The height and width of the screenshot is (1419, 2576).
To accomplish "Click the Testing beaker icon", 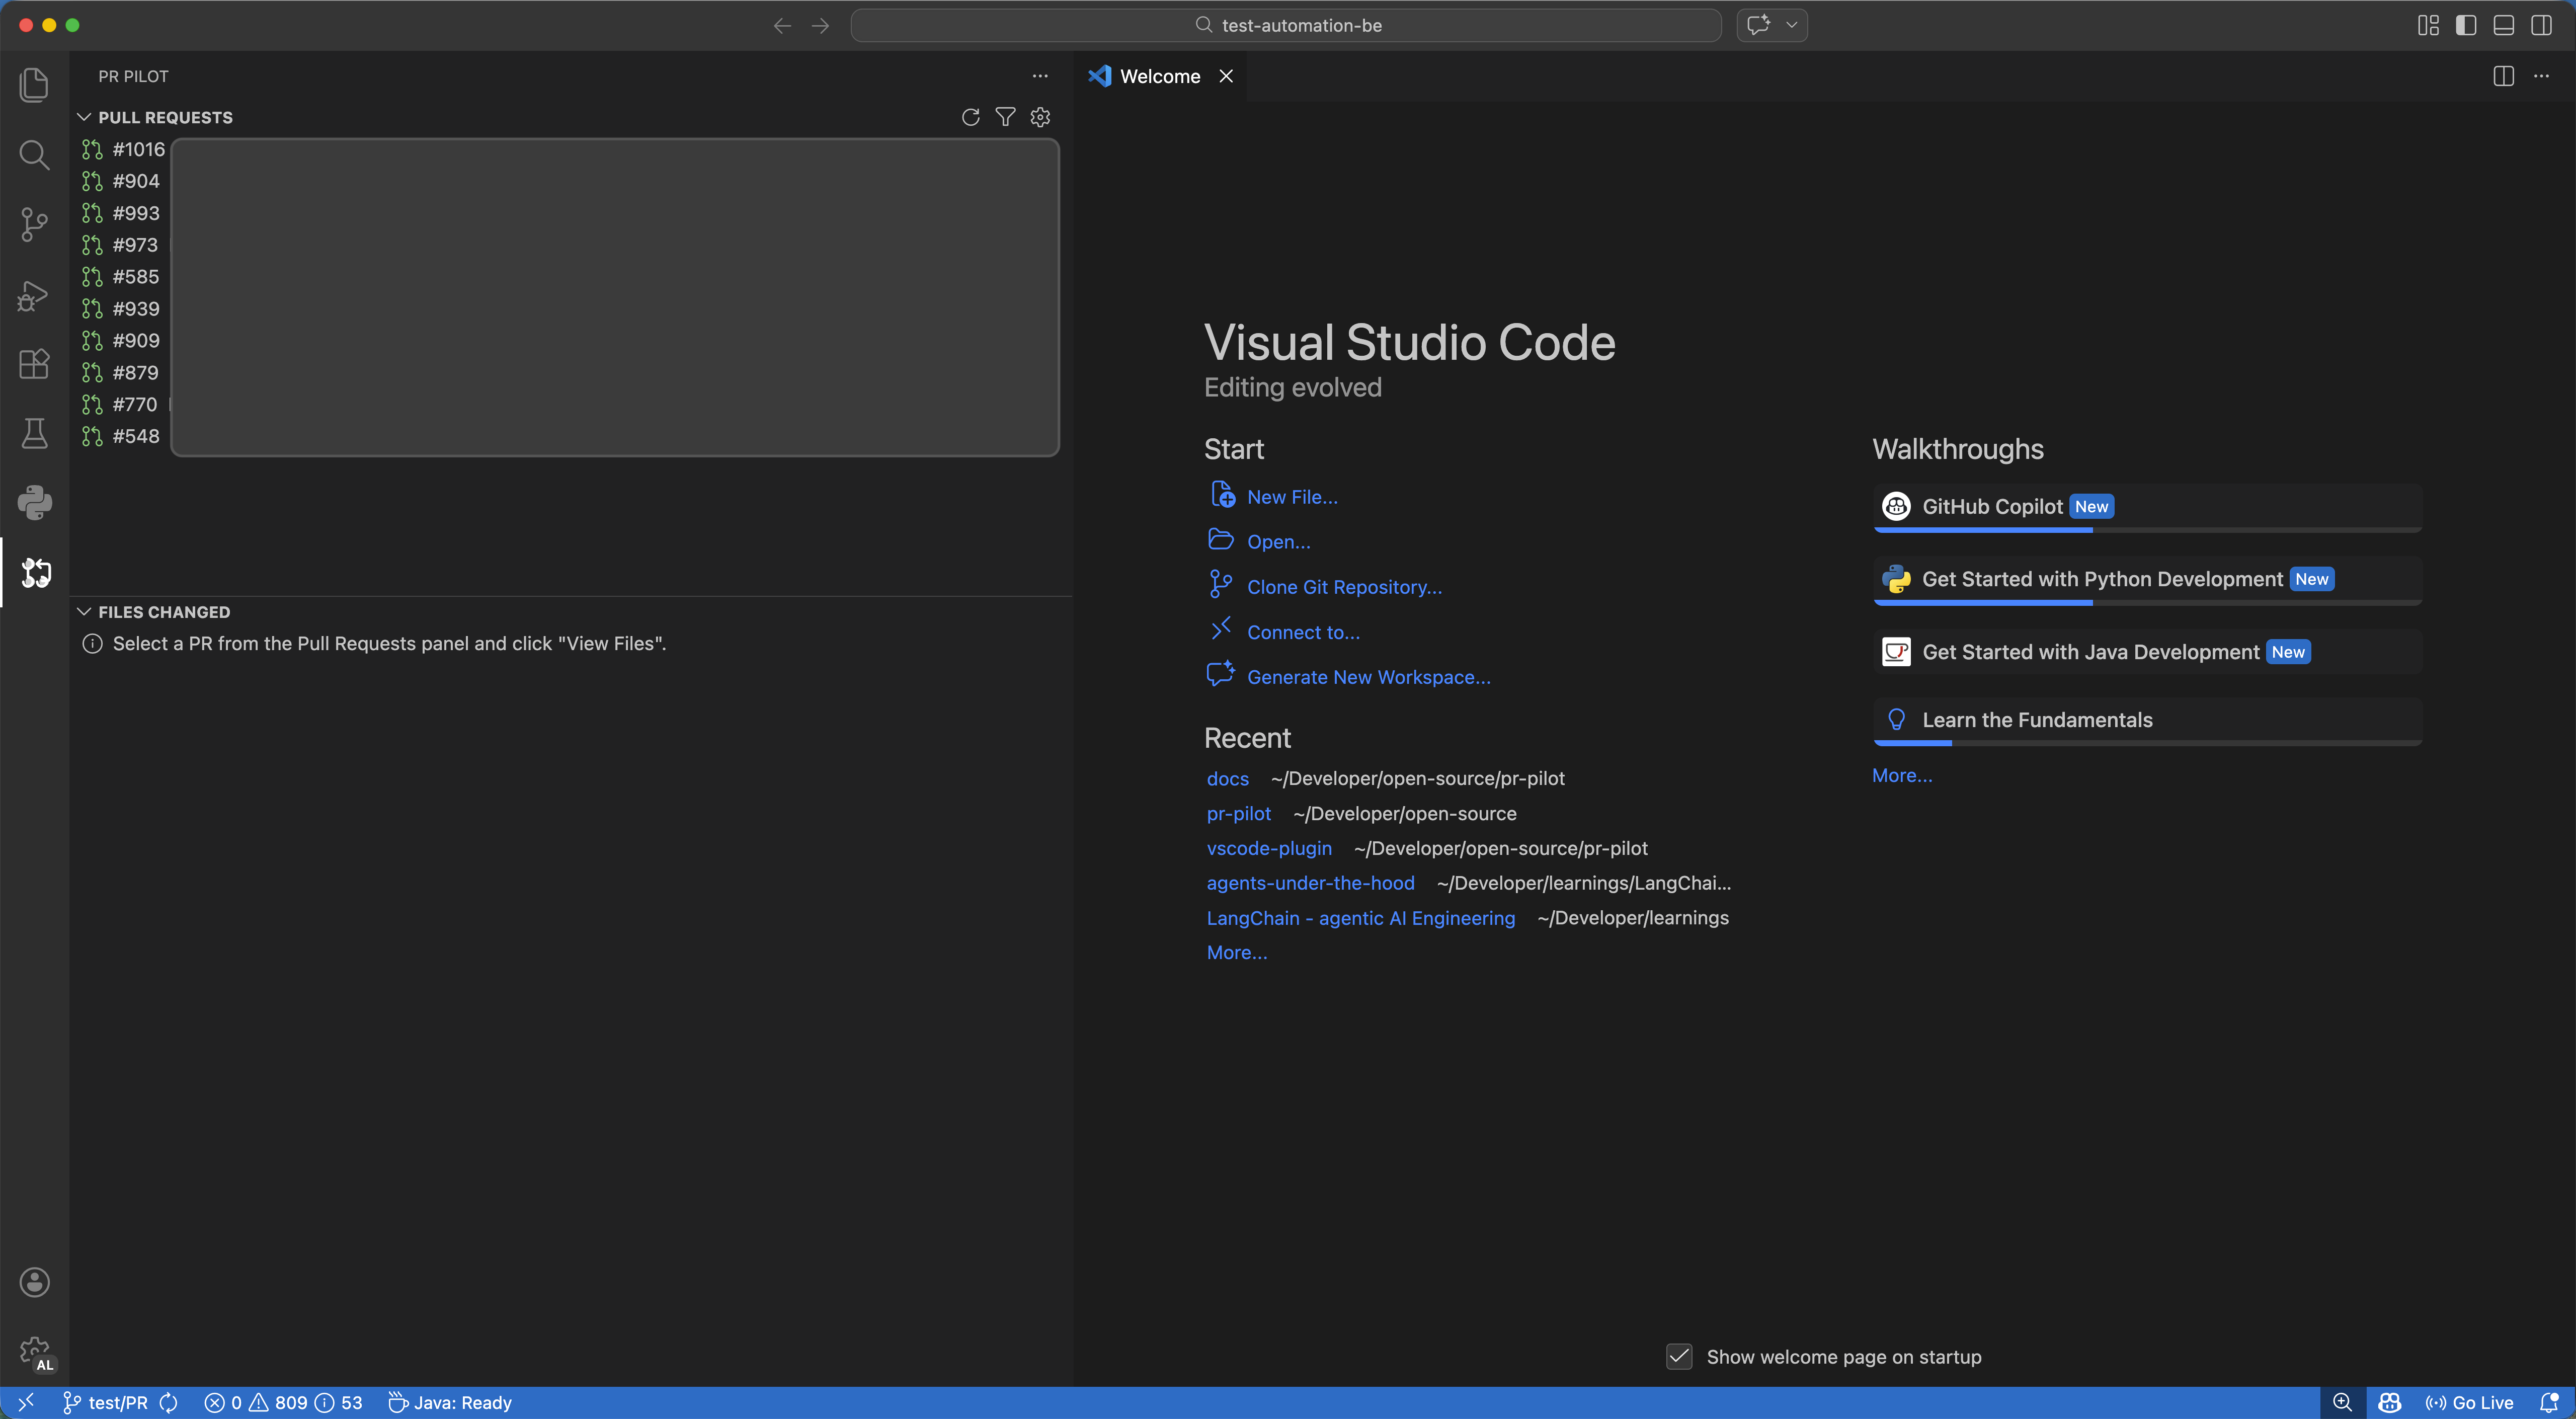I will 35,433.
